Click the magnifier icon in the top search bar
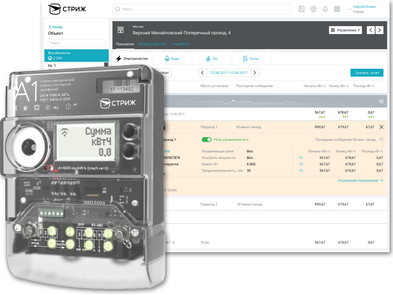 117,9
